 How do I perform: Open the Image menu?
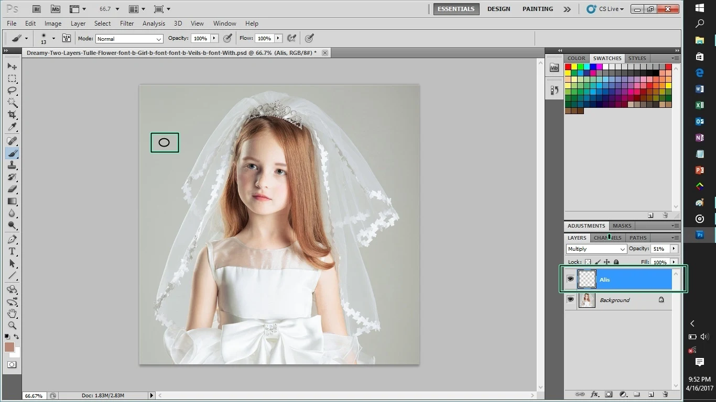[53, 24]
